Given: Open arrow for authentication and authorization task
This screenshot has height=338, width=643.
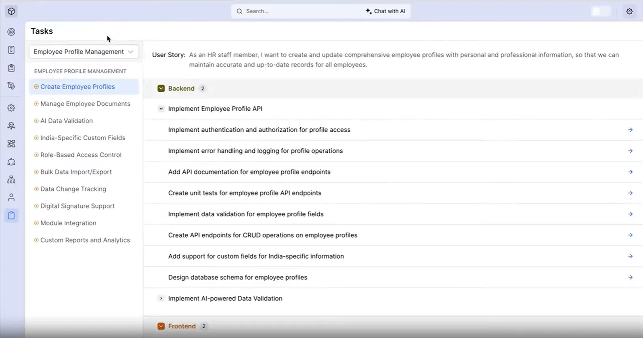Looking at the screenshot, I should (x=630, y=130).
